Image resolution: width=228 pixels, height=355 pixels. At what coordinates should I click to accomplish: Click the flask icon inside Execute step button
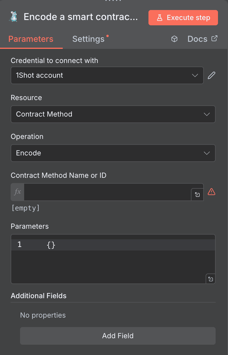[x=160, y=17]
